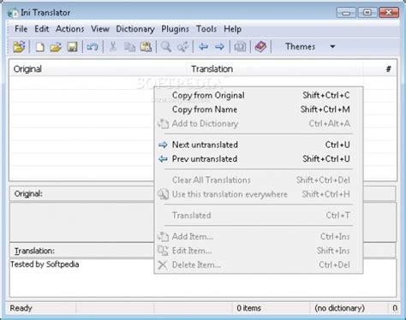This screenshot has width=406, height=320.
Task: Click the Themes toolbar label
Action: 300,46
